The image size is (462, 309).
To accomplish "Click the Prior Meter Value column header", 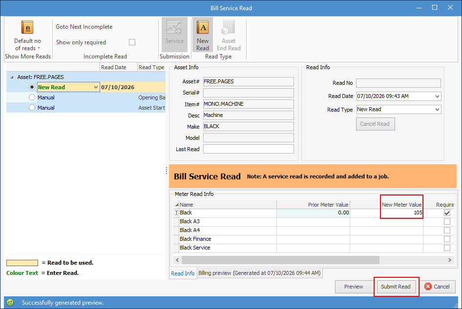I will [313, 205].
